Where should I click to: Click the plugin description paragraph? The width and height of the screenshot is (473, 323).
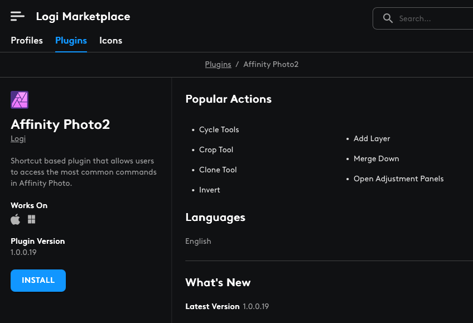coord(84,172)
